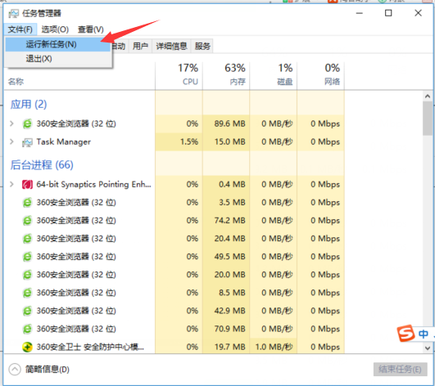Image resolution: width=435 pixels, height=386 pixels.
Task: Click the Sogou input method S icon
Action: [406, 333]
